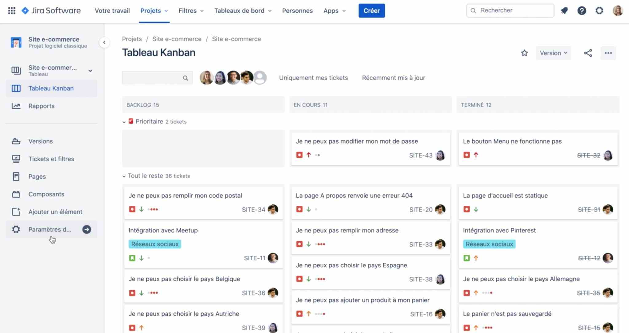Image resolution: width=629 pixels, height=333 pixels.
Task: Click the Tickets et filtres sidebar icon
Action: (x=16, y=159)
